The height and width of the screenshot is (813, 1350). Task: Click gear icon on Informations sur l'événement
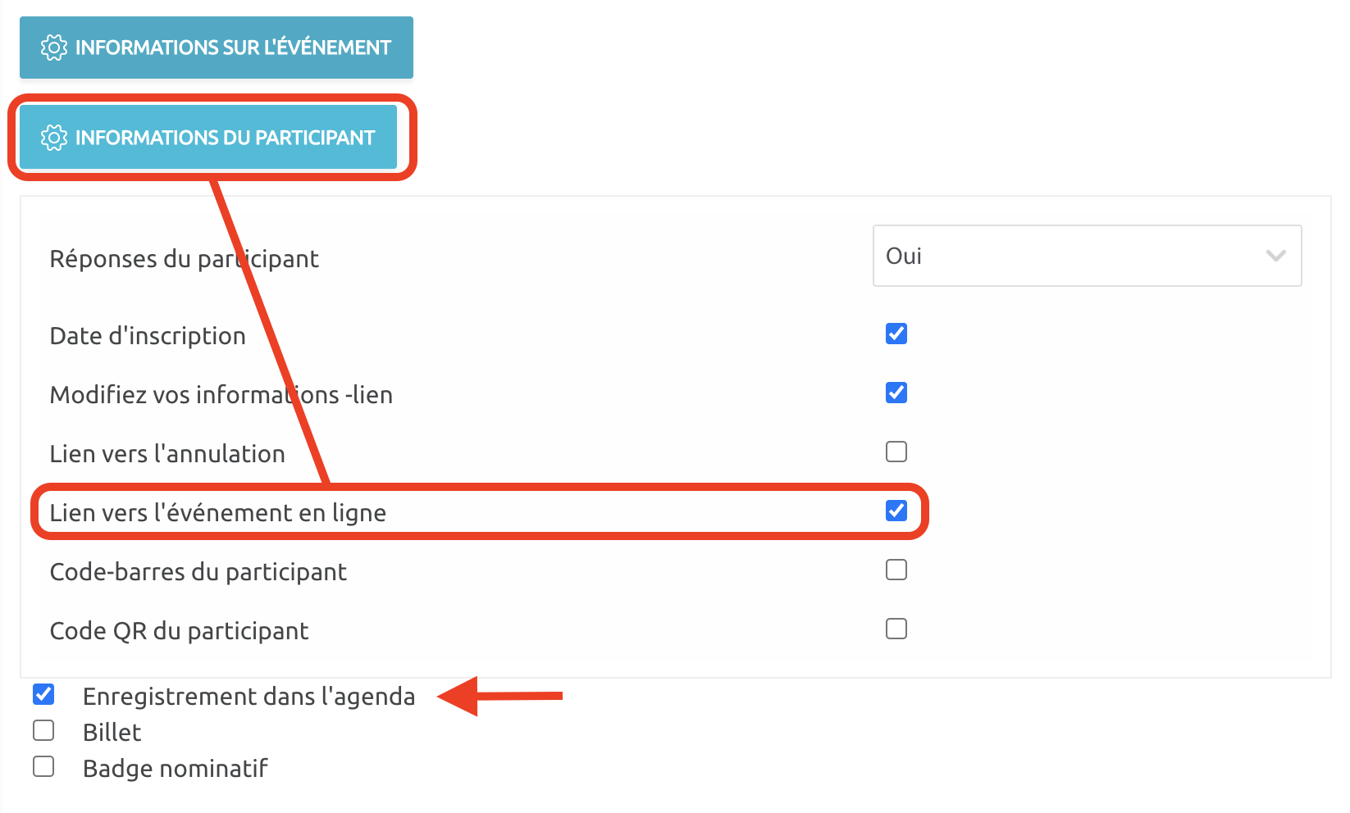54,48
